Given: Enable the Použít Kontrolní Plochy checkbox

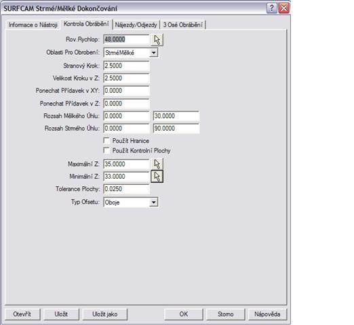Looking at the screenshot, I should [x=106, y=150].
